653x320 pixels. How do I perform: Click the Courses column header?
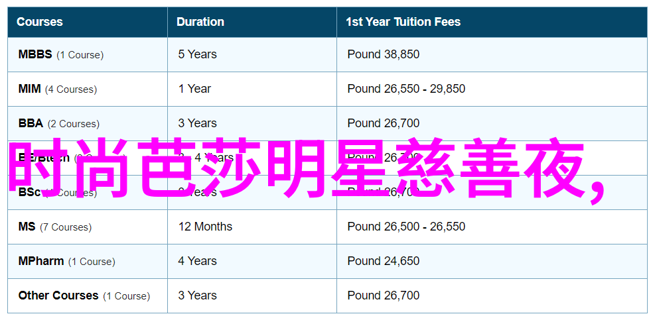tap(40, 22)
